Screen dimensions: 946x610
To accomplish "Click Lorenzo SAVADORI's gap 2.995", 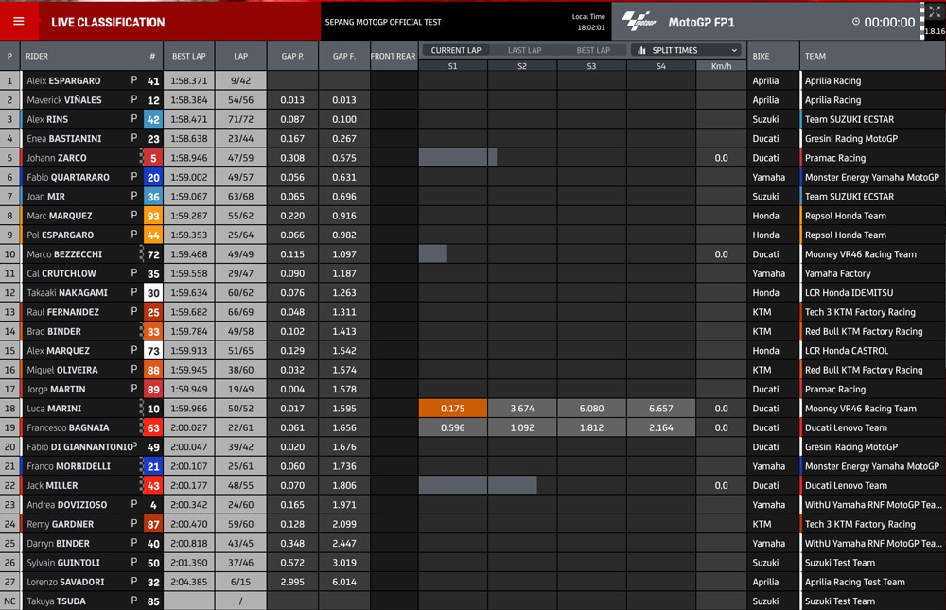I will coord(292,583).
